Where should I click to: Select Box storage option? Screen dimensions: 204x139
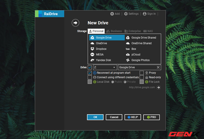pos(142,49)
